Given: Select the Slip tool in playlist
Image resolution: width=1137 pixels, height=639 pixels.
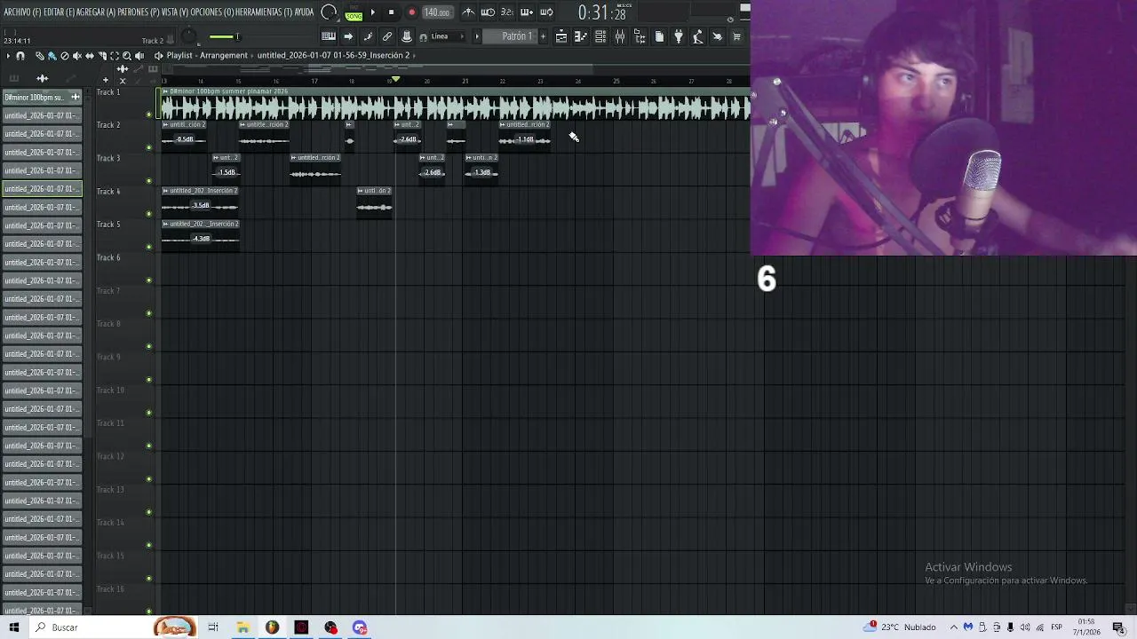Looking at the screenshot, I should 90,56.
